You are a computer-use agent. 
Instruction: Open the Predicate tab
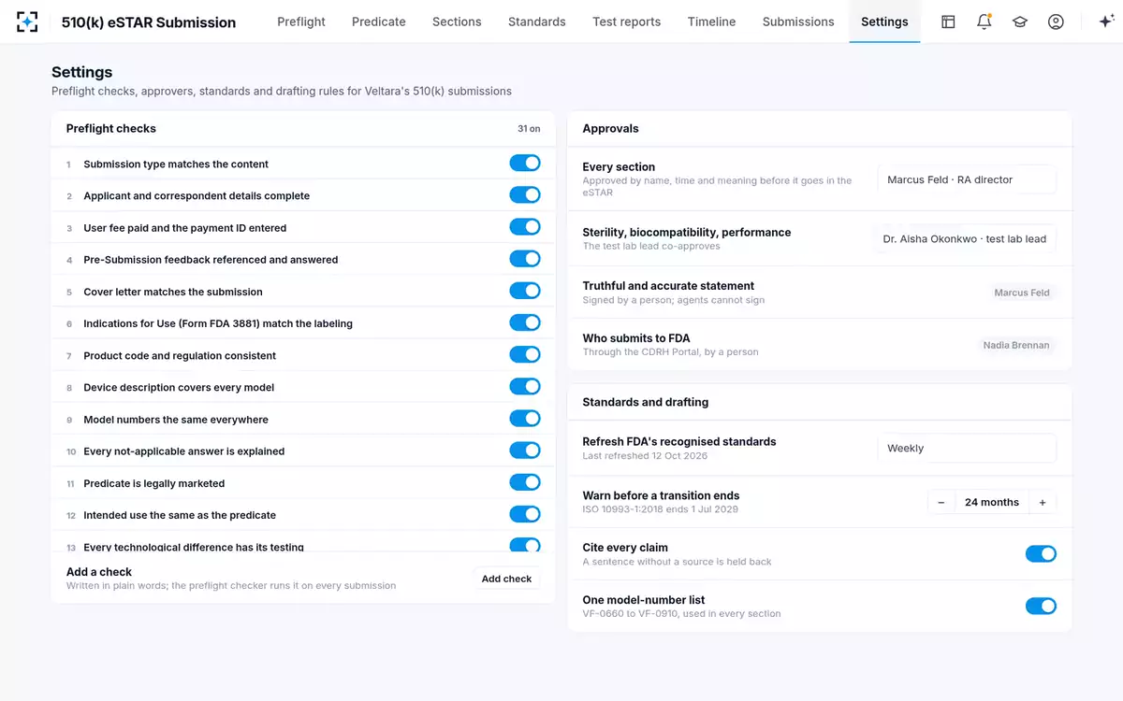(379, 21)
